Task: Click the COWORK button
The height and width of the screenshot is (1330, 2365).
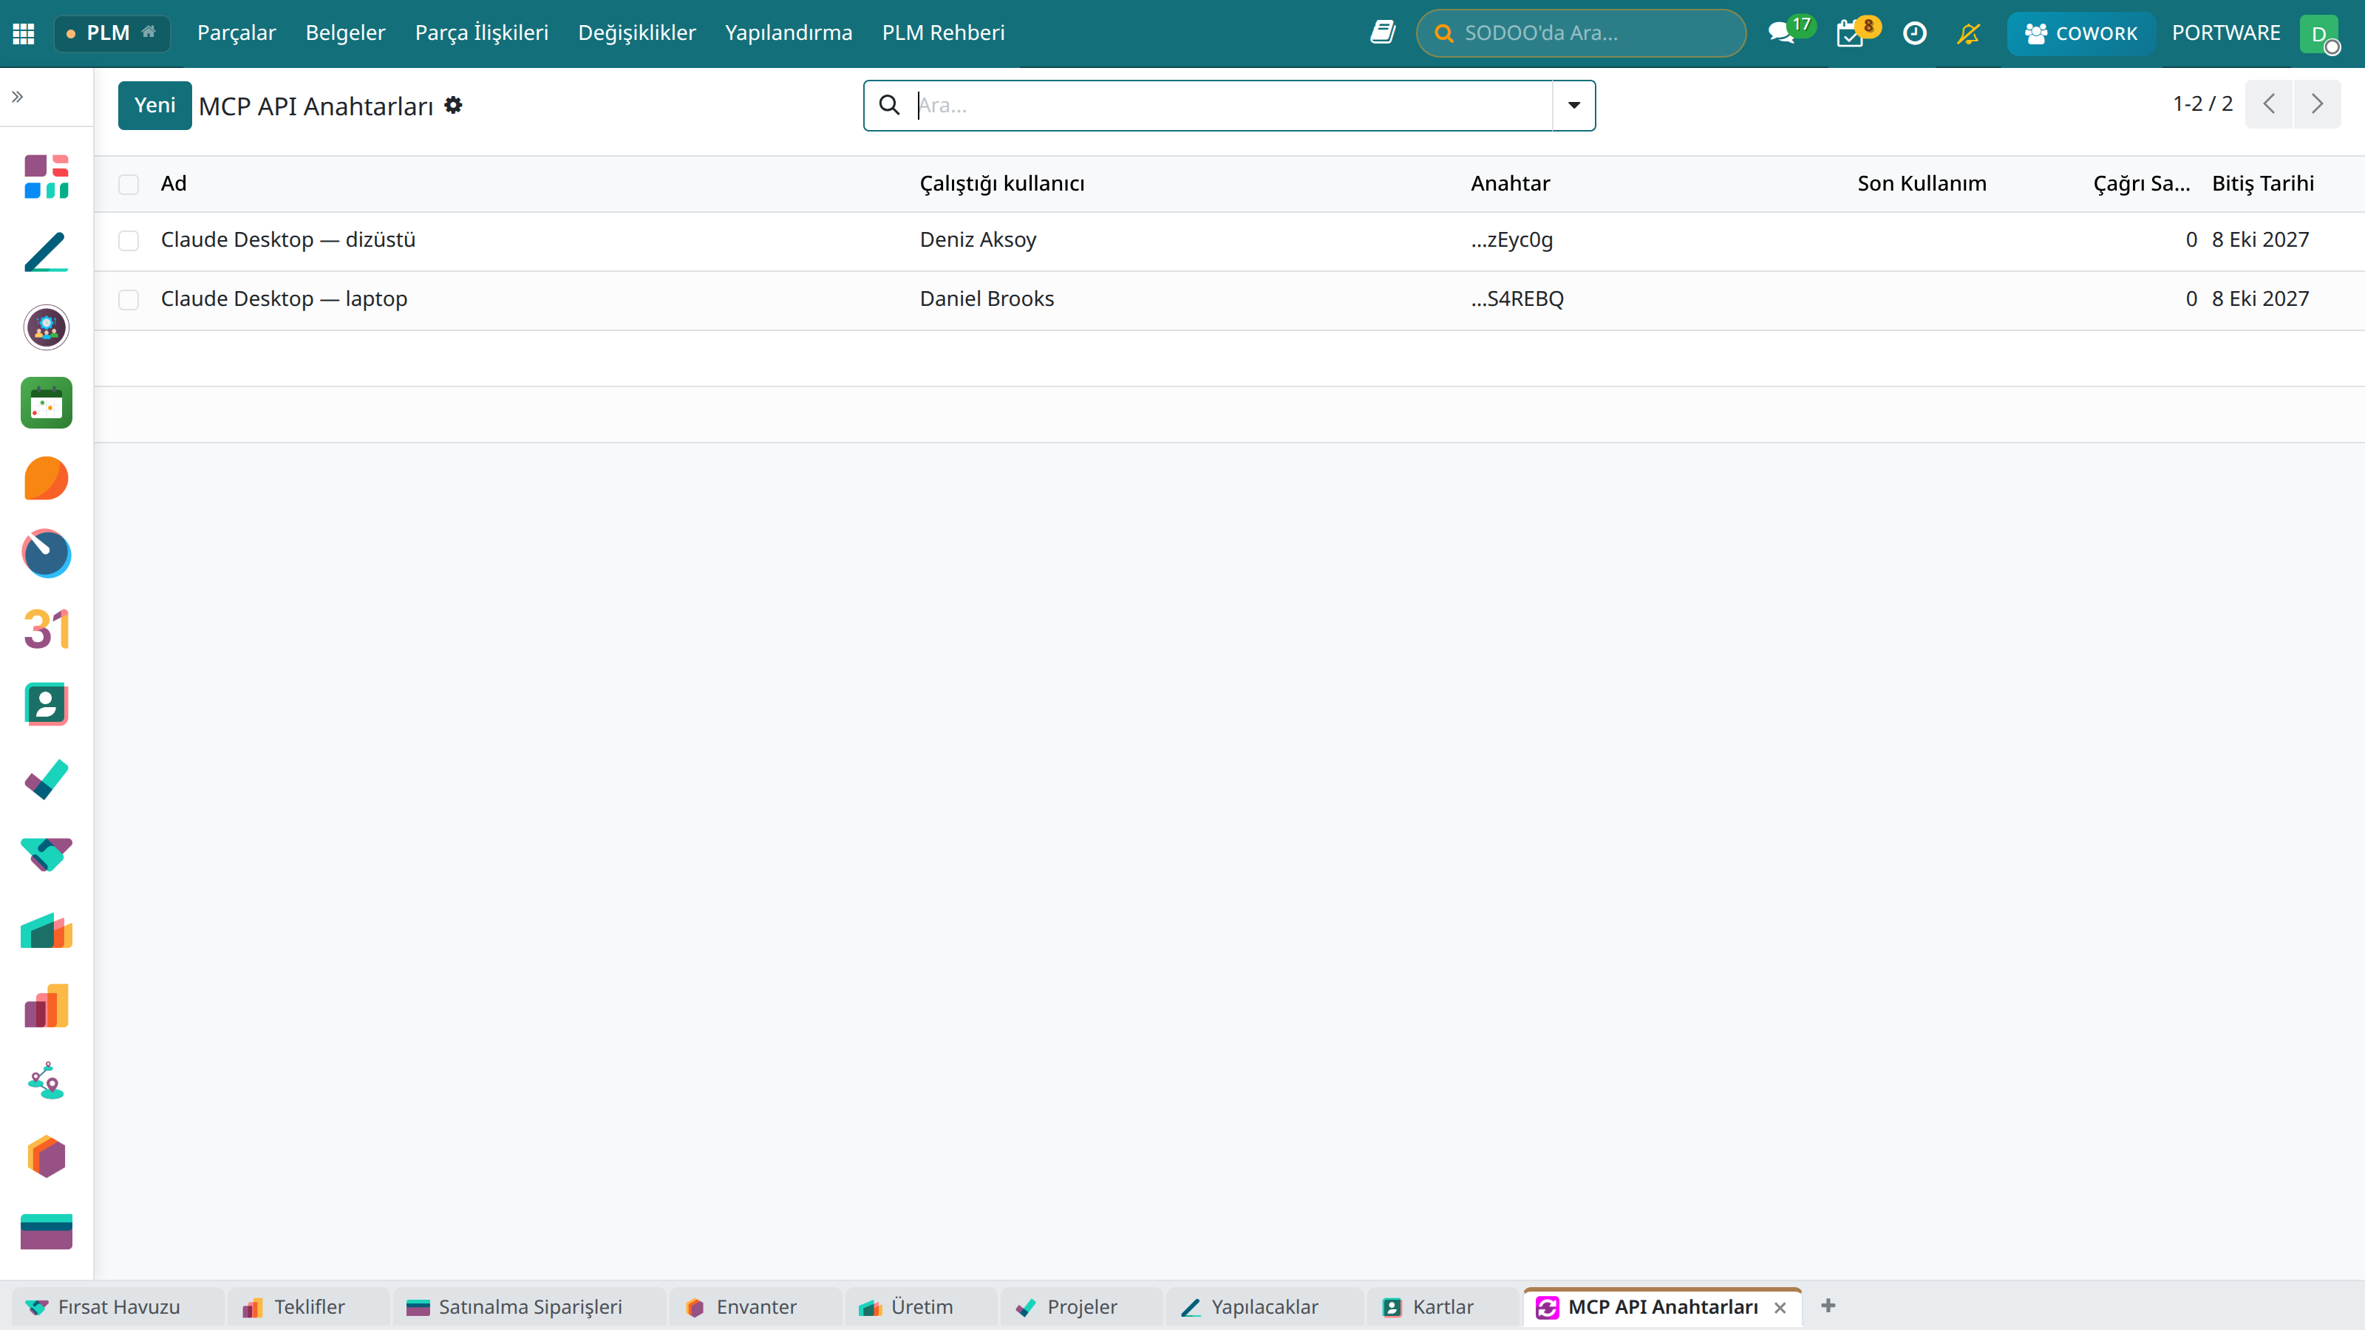Action: point(2080,33)
